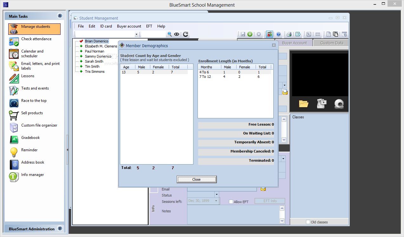404x237 pixels.
Task: Click the webcam icon under photo area
Action: [339, 104]
